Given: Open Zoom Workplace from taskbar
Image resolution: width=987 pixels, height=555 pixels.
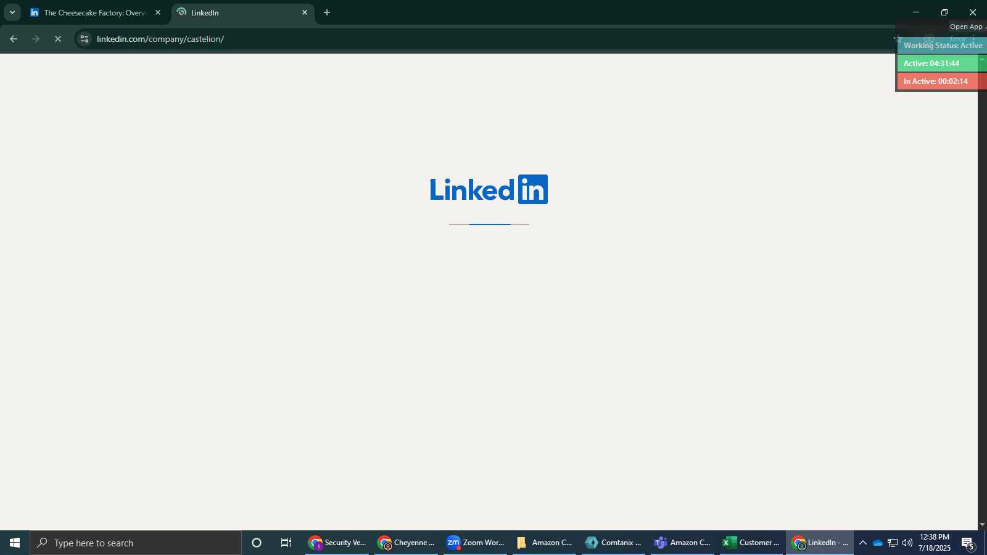Looking at the screenshot, I should 476,543.
